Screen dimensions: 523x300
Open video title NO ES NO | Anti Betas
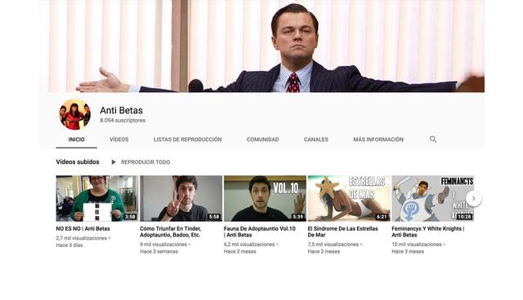[83, 228]
